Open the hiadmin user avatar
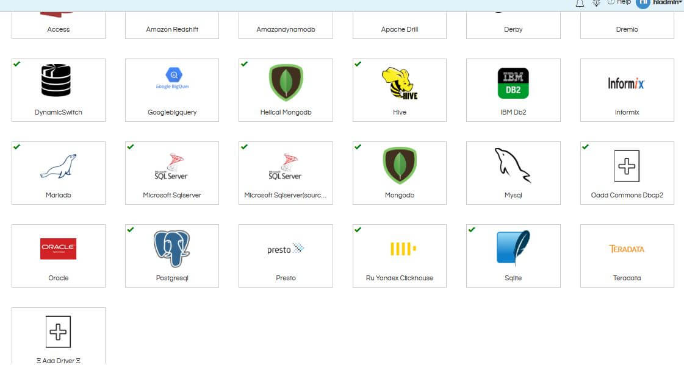 point(643,2)
